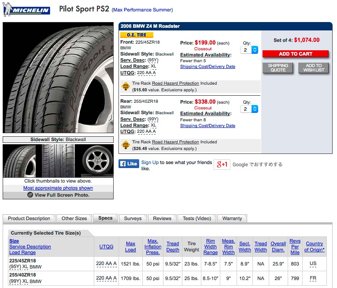
Task: Open front tire Shipping Cost/Delivery Date link
Action: click(x=207, y=67)
